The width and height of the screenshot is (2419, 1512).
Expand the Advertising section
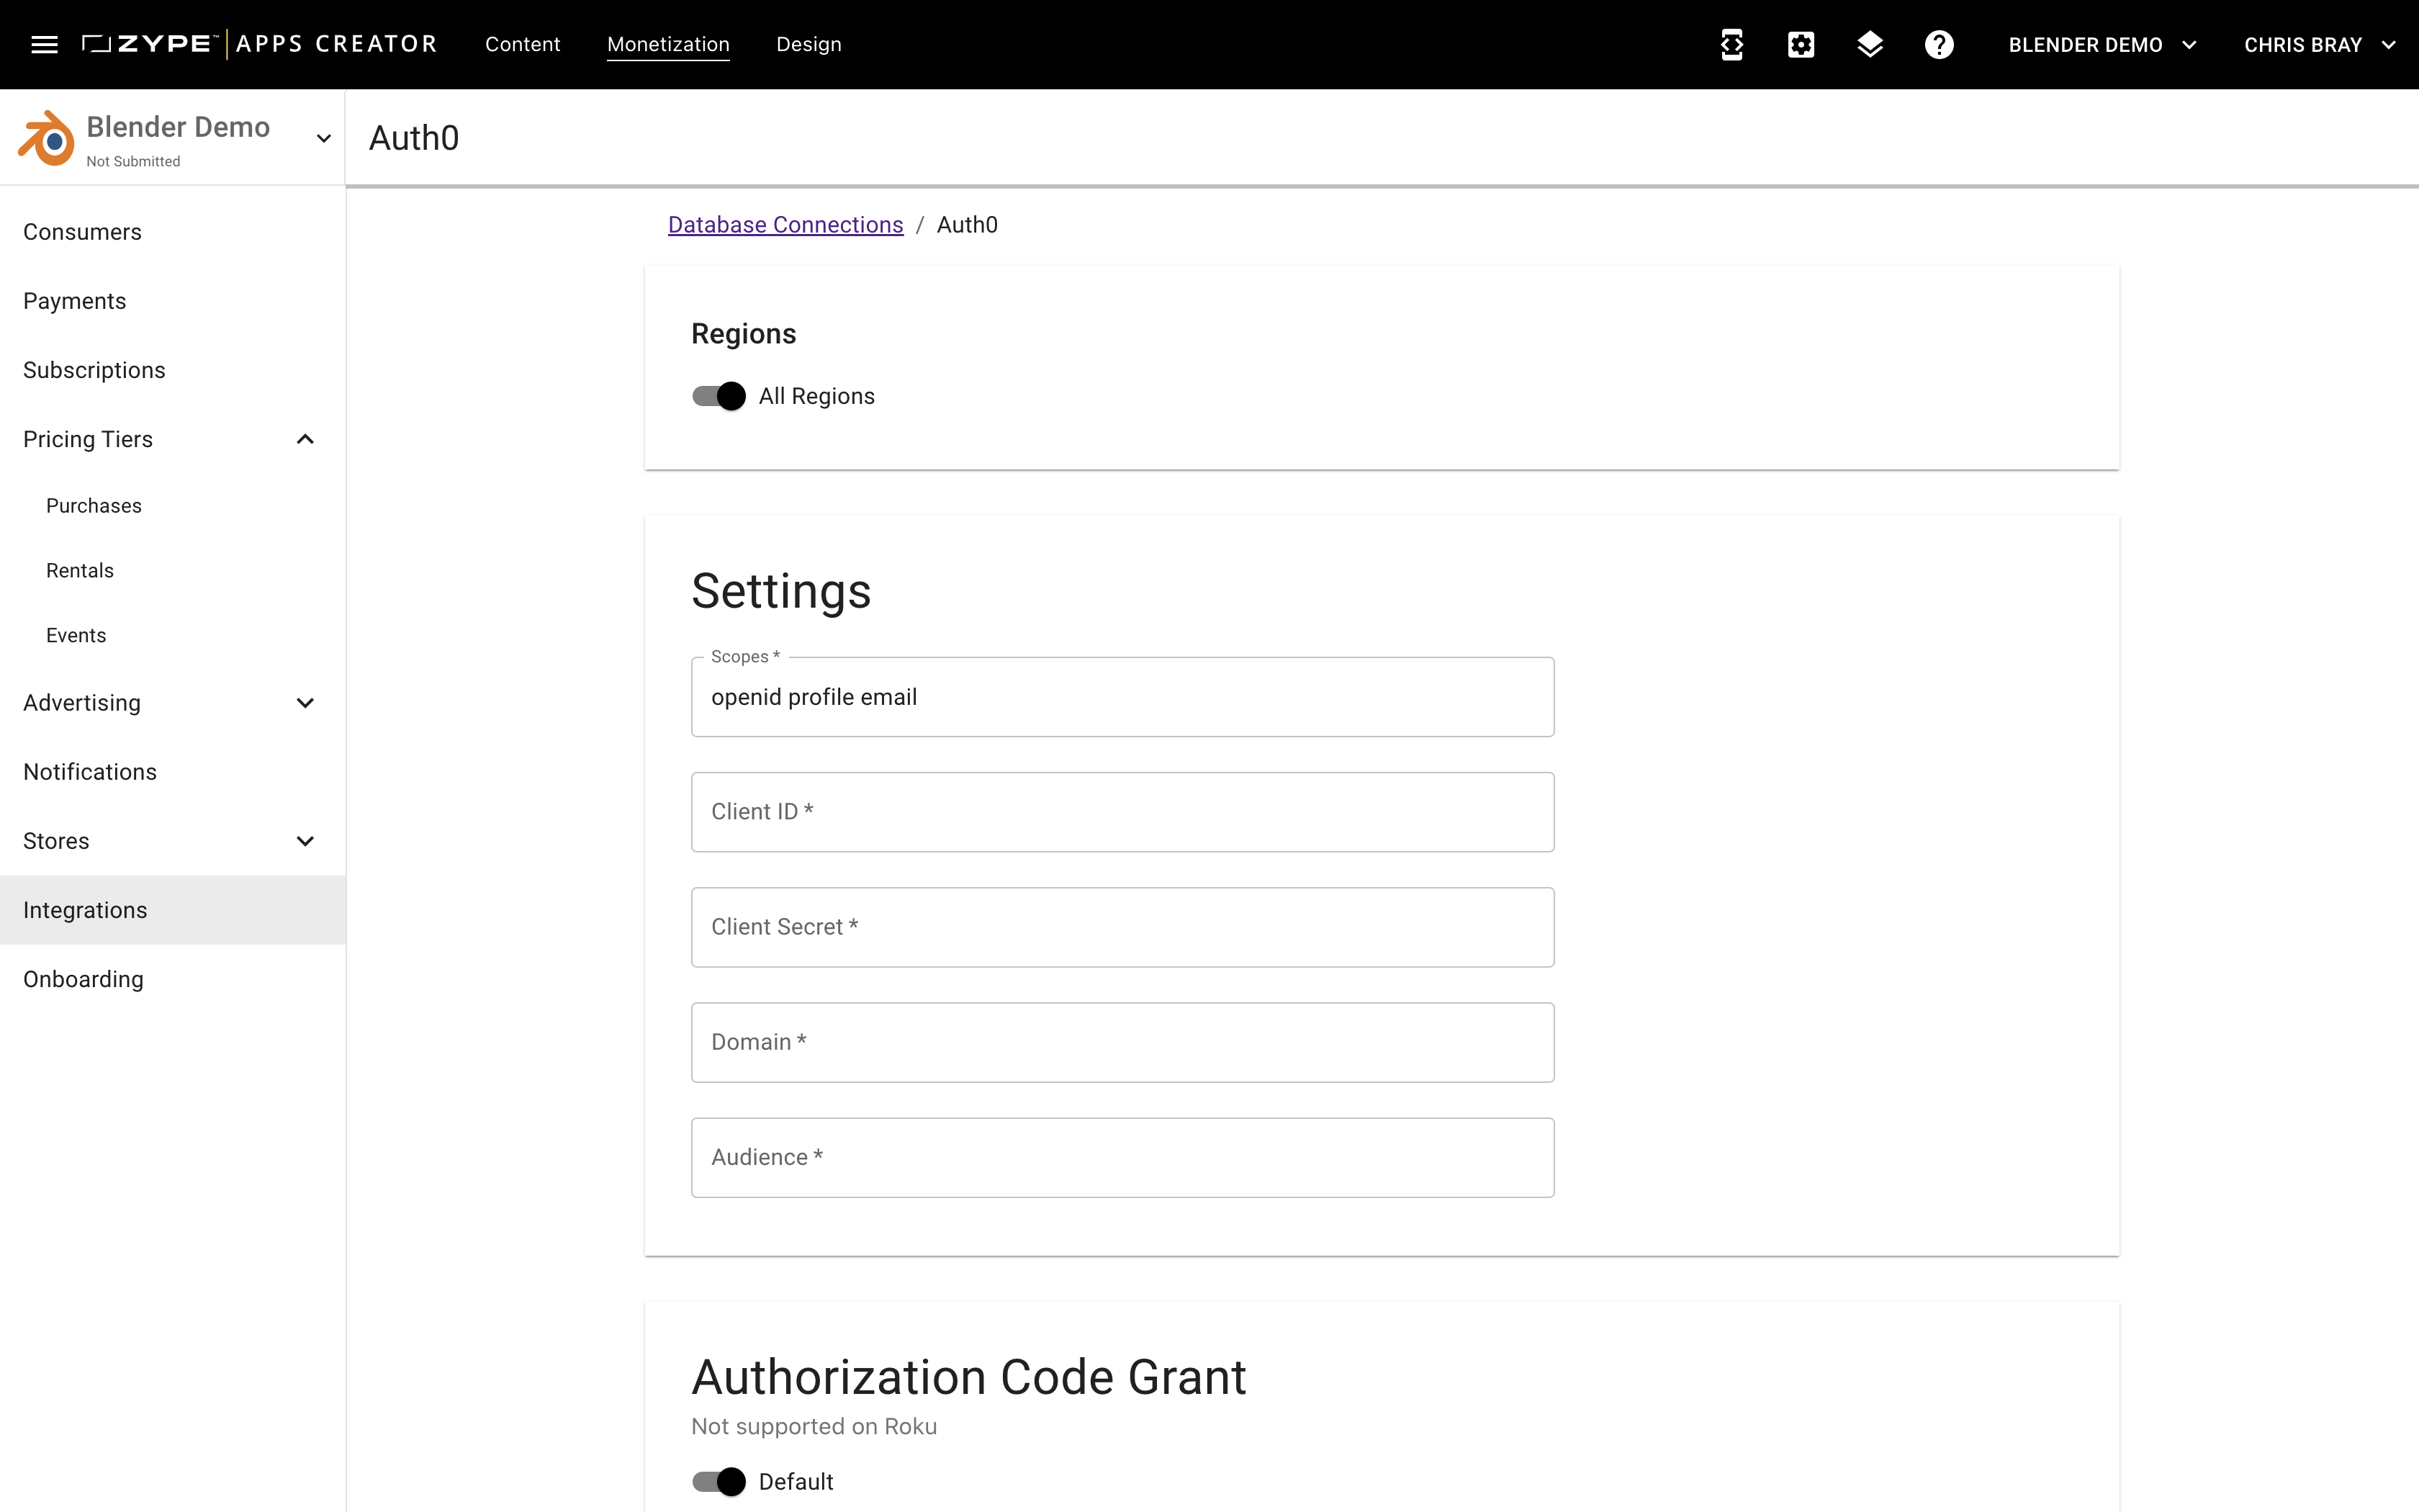pos(305,703)
